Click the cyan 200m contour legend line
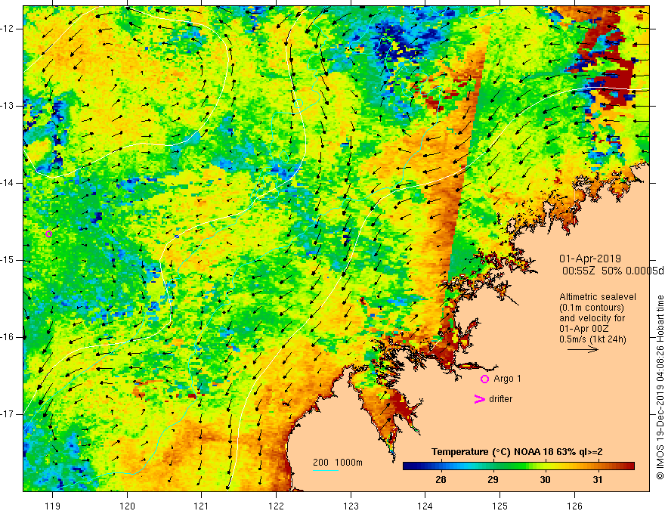Viewport: 665px width, 514px height. pyautogui.click(x=325, y=470)
